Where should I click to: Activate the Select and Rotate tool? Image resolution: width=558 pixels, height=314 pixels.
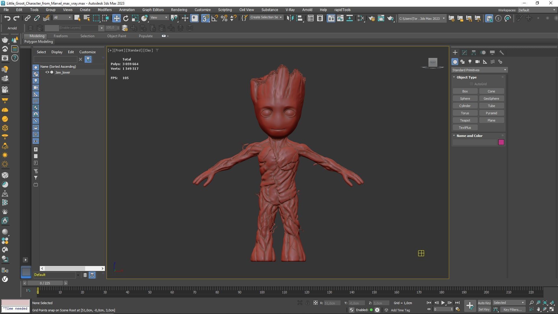126,18
